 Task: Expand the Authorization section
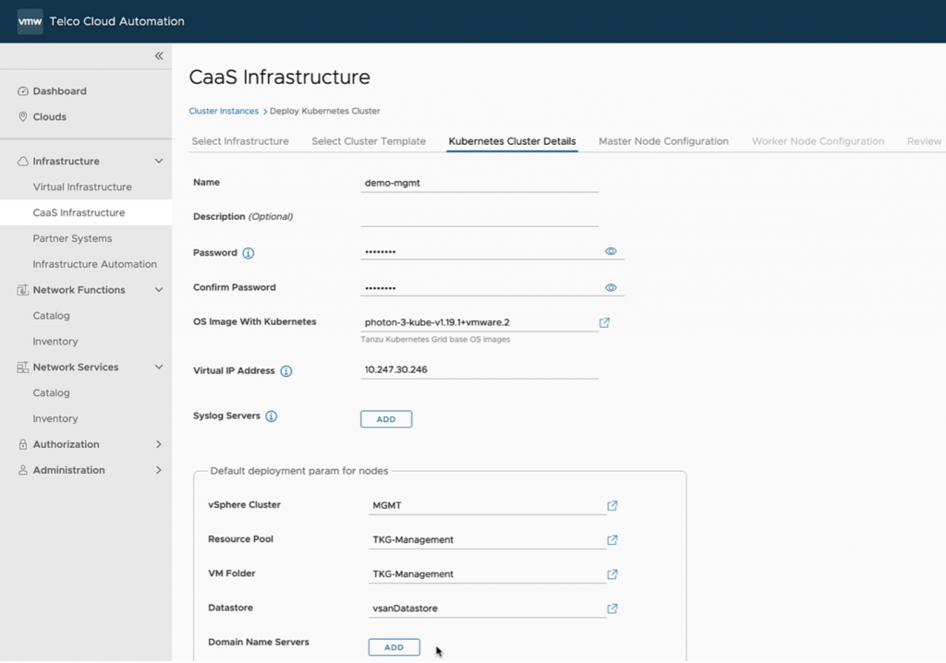pyautogui.click(x=159, y=445)
